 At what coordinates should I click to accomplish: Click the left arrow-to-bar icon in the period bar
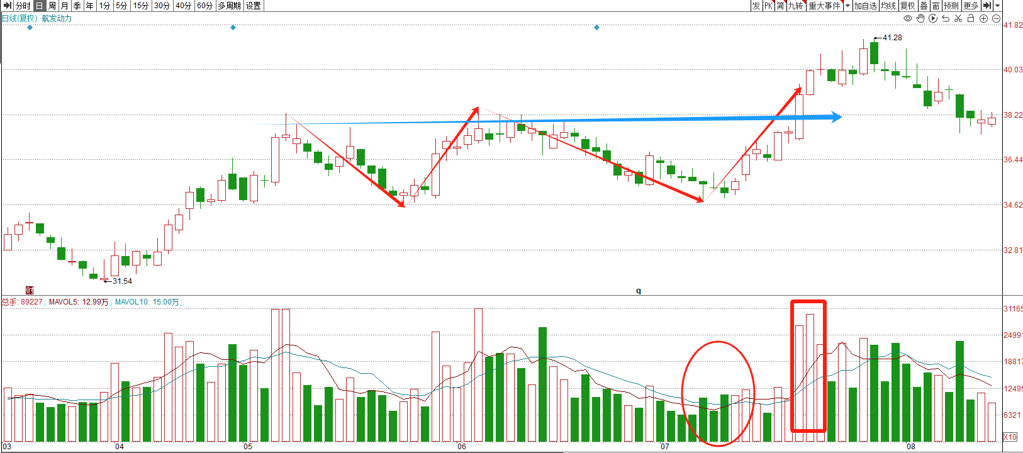coord(7,6)
